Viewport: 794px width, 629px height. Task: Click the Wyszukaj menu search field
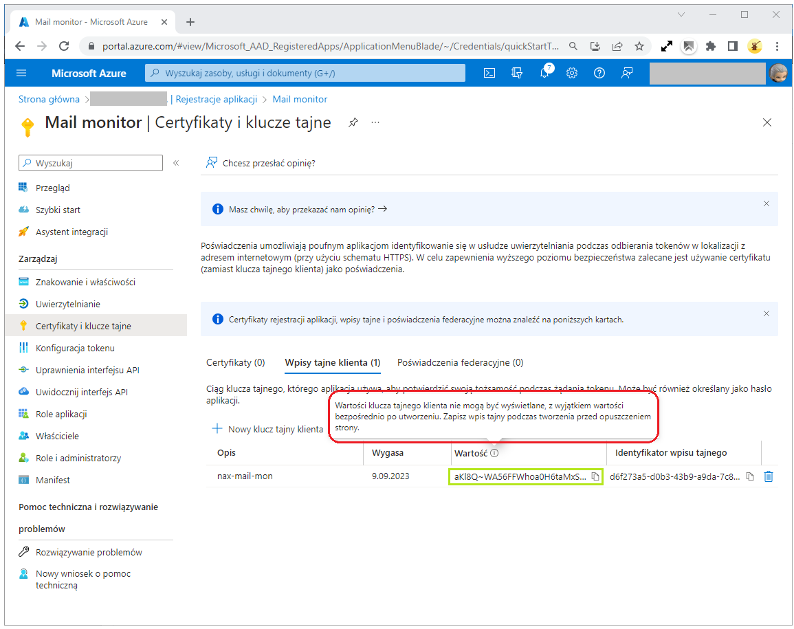click(91, 163)
